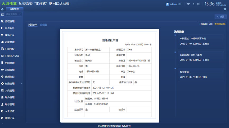Select the 流程表单 tab

point(33,25)
